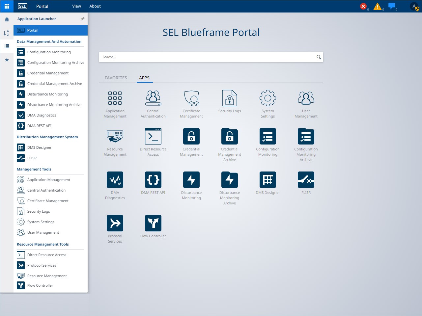
Task: Open User Management tile in Apps grid
Action: (306, 104)
